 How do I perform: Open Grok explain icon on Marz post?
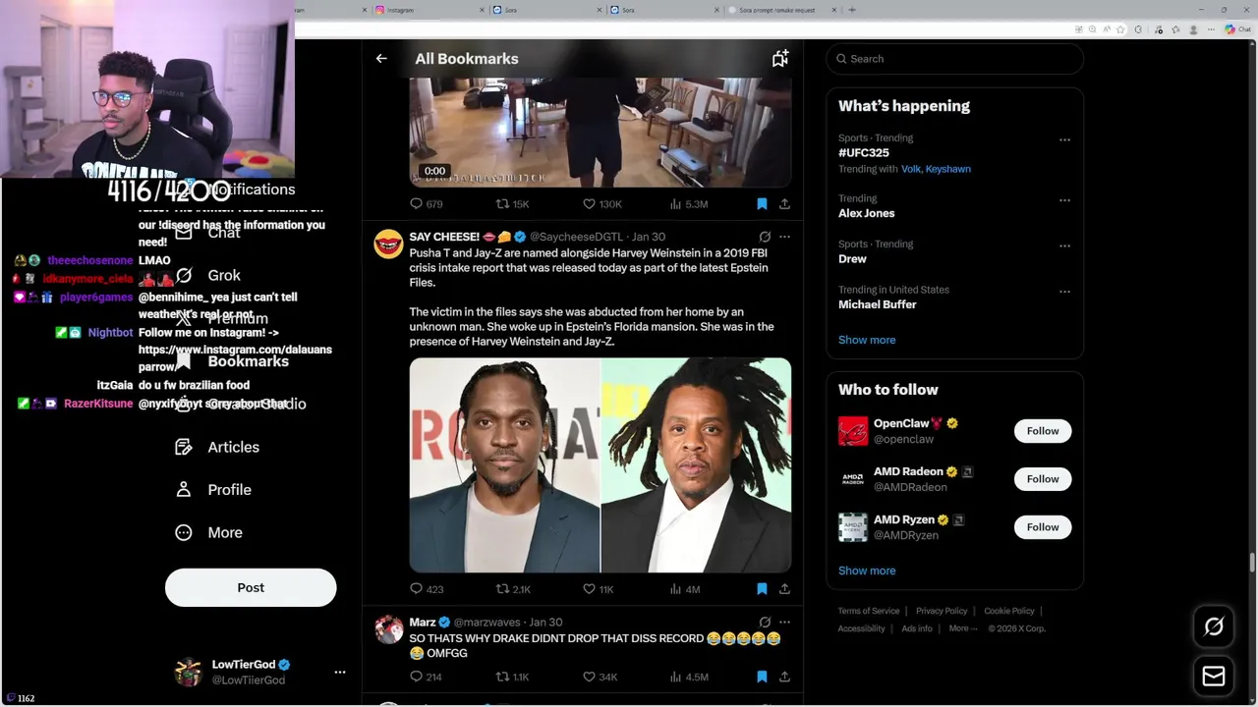coord(765,622)
